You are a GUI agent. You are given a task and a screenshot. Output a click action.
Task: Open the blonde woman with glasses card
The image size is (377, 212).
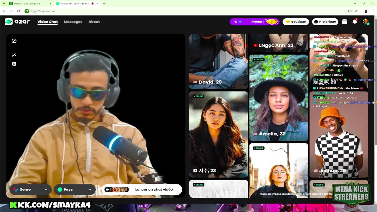point(279,170)
